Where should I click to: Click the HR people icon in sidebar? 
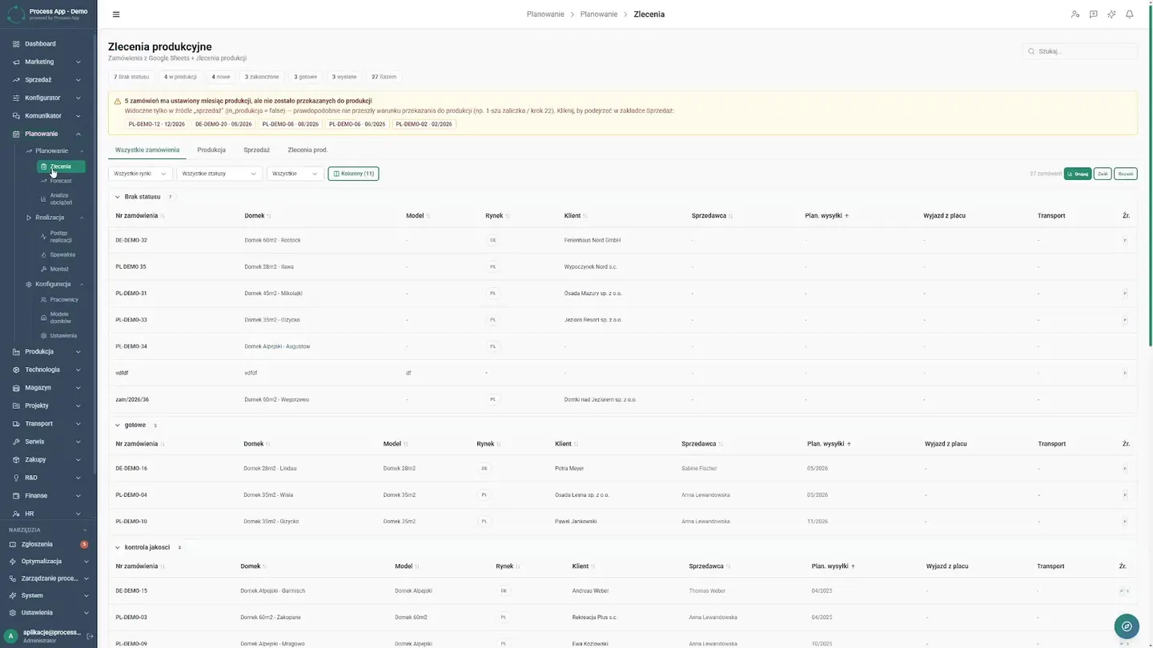(x=16, y=514)
